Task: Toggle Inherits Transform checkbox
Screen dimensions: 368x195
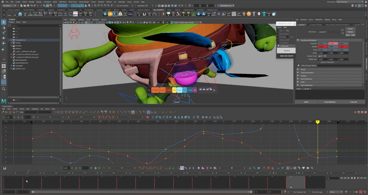Action: [319, 62]
